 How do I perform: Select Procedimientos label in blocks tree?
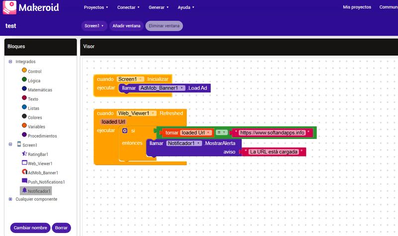[42, 136]
